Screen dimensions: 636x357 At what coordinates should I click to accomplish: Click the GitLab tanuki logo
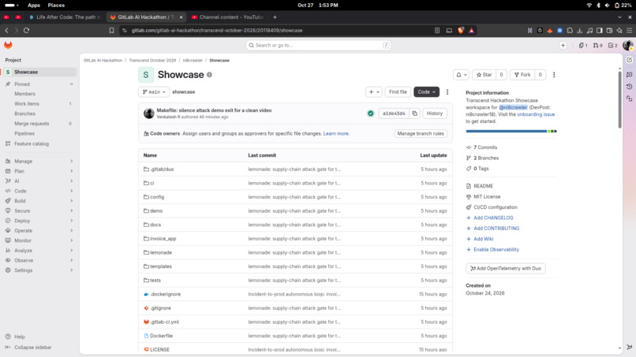click(8, 45)
